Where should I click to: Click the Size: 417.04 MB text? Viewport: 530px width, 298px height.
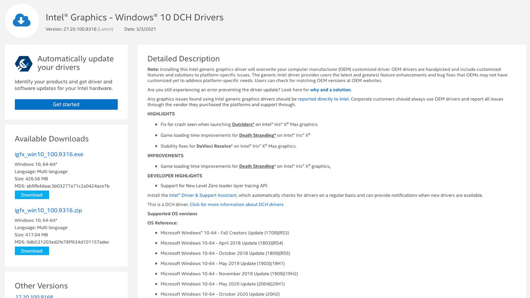pos(31,235)
